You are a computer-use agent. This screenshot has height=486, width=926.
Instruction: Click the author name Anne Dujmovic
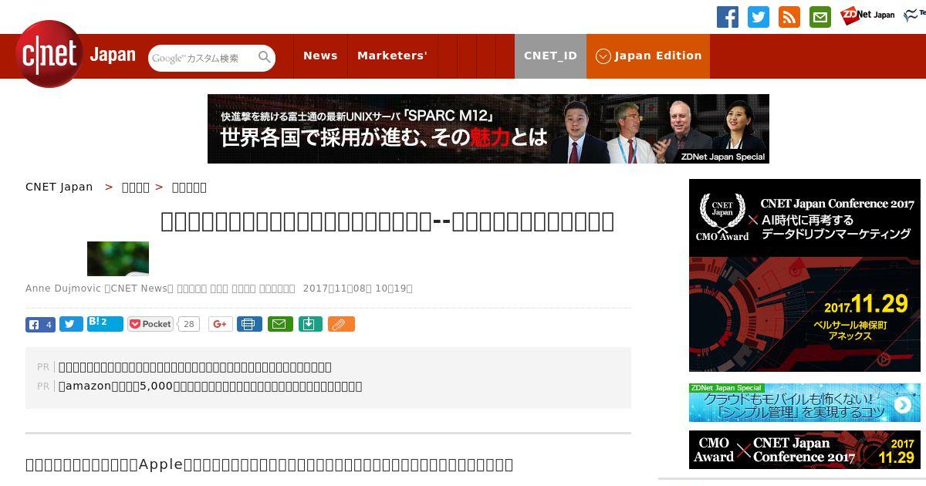63,289
